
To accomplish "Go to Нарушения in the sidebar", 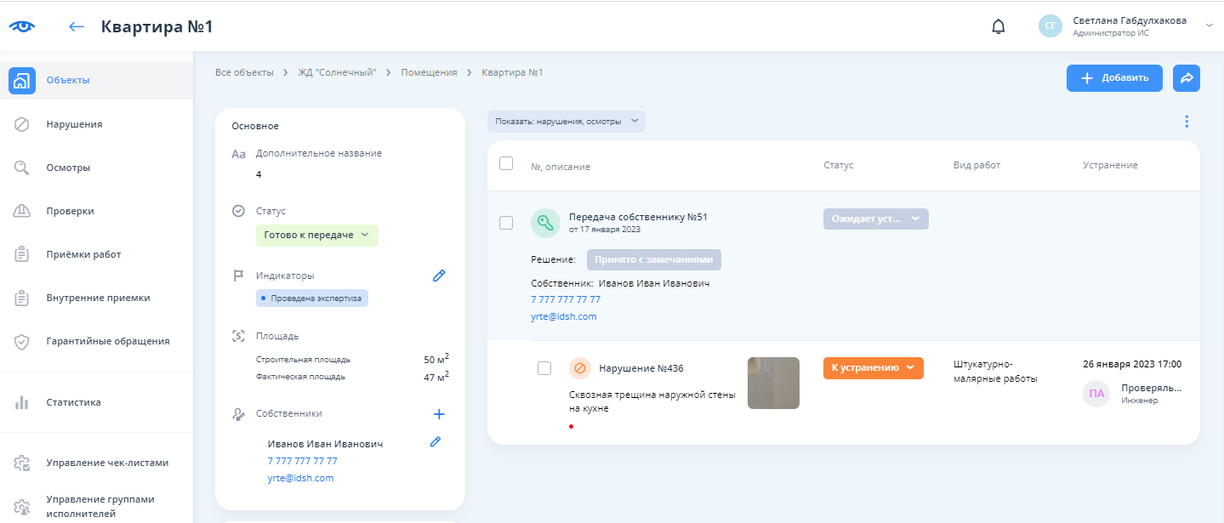I will point(74,124).
